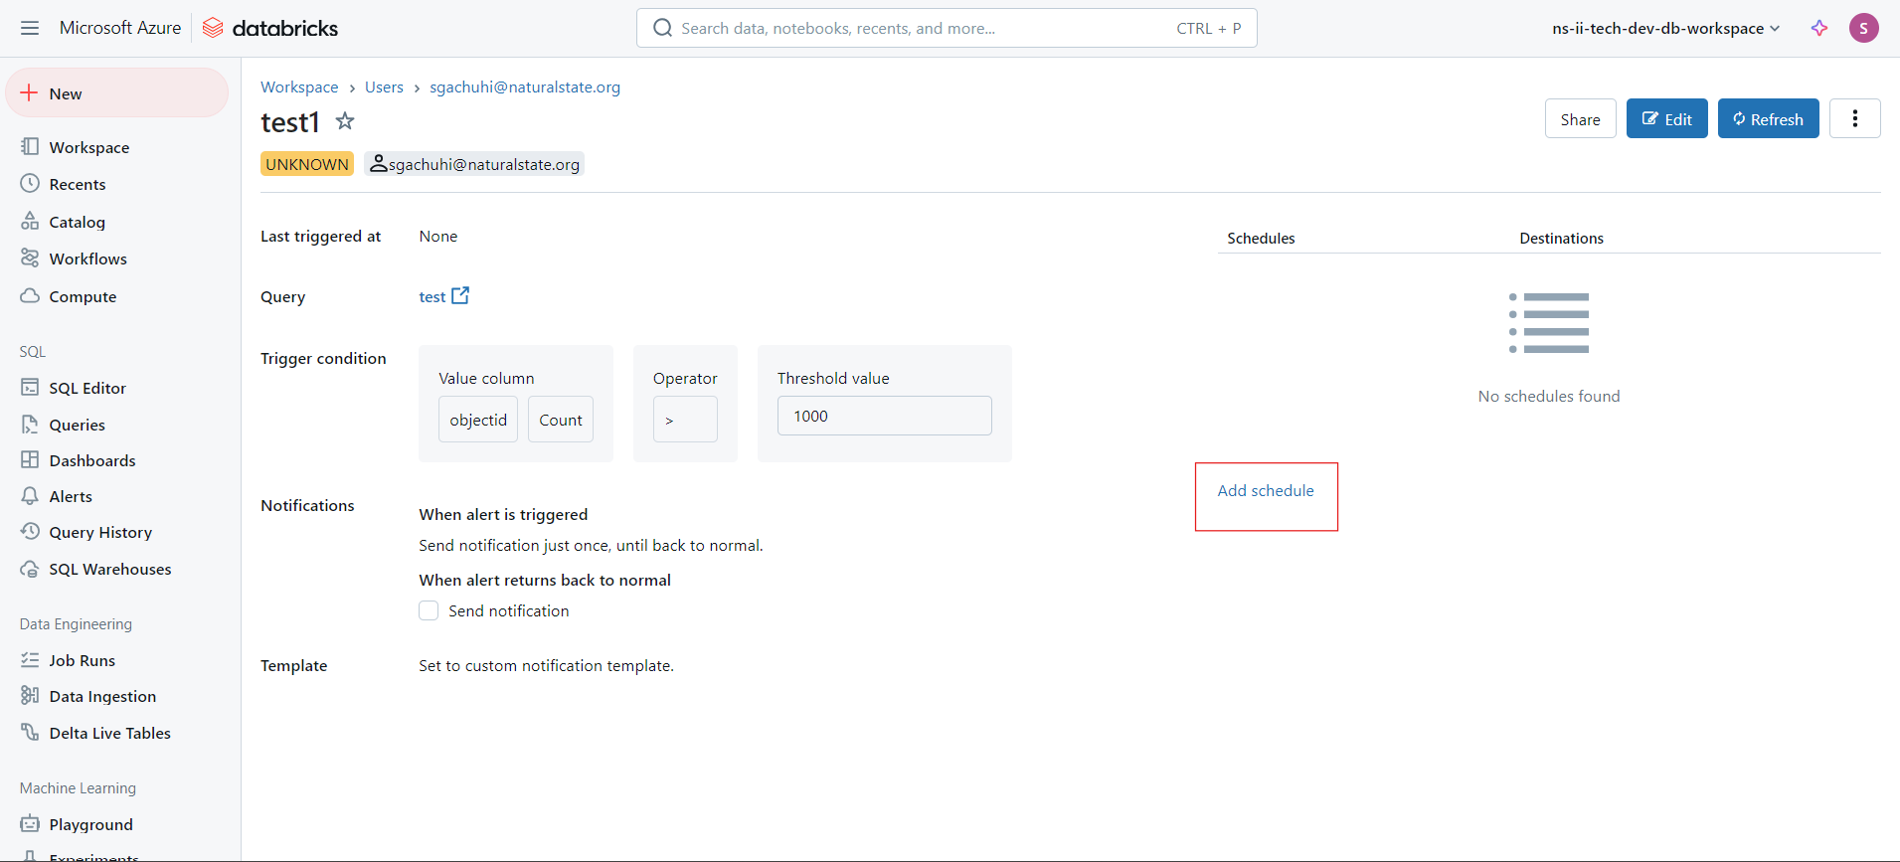Image resolution: width=1900 pixels, height=862 pixels.
Task: Click the Data Ingestion icon
Action: click(30, 696)
